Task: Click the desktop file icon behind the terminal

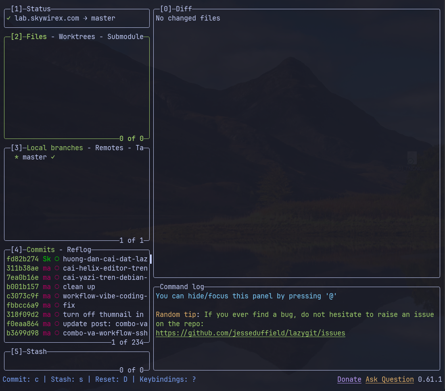Action: pos(412,159)
